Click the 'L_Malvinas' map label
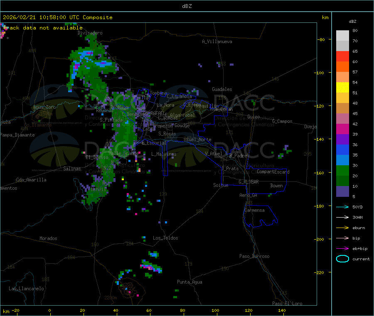374x316 pixels. pos(164,154)
